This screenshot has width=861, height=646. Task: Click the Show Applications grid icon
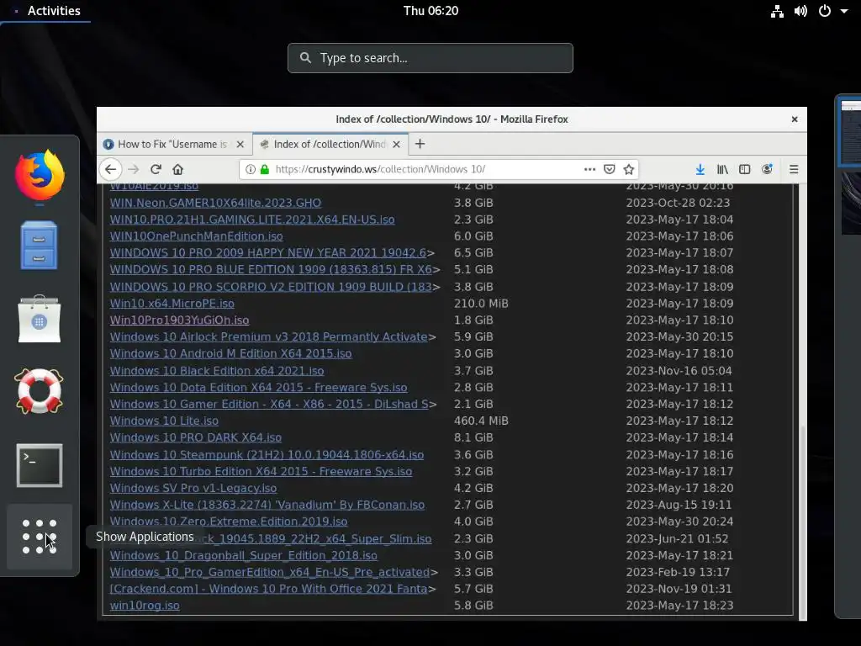click(x=39, y=537)
